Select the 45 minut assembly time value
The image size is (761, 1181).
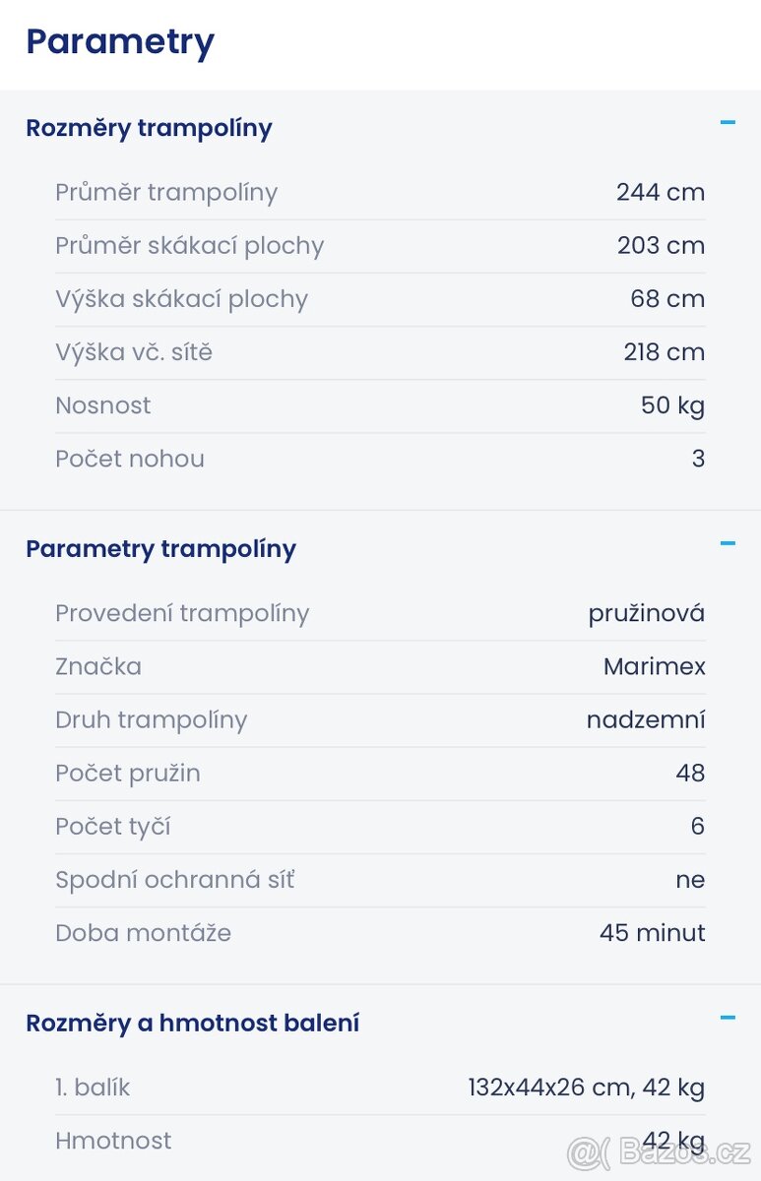tap(652, 933)
